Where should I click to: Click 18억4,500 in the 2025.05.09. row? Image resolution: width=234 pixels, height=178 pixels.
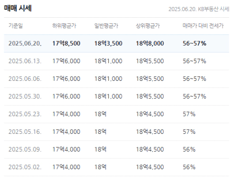(150, 149)
